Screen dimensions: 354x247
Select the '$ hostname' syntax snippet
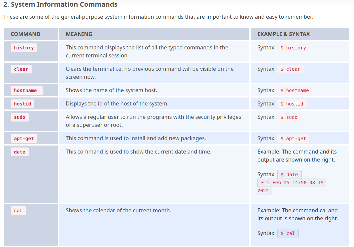(x=295, y=90)
